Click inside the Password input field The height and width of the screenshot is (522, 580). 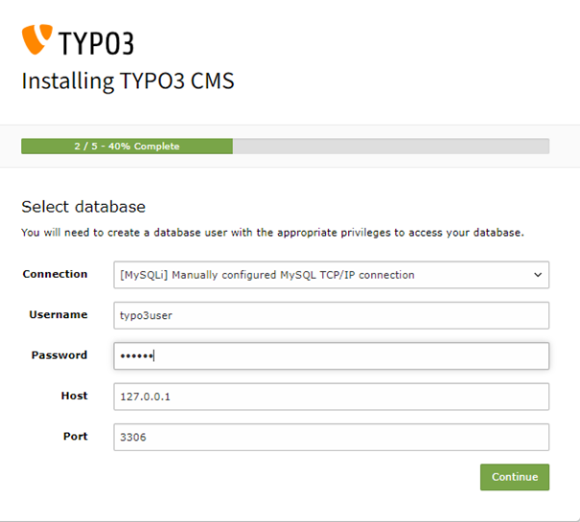(x=331, y=355)
